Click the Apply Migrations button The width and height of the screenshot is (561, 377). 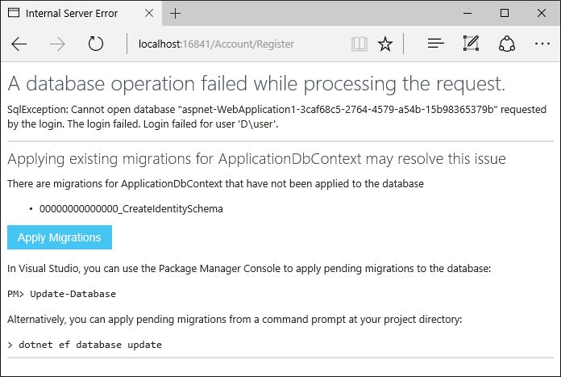point(60,237)
